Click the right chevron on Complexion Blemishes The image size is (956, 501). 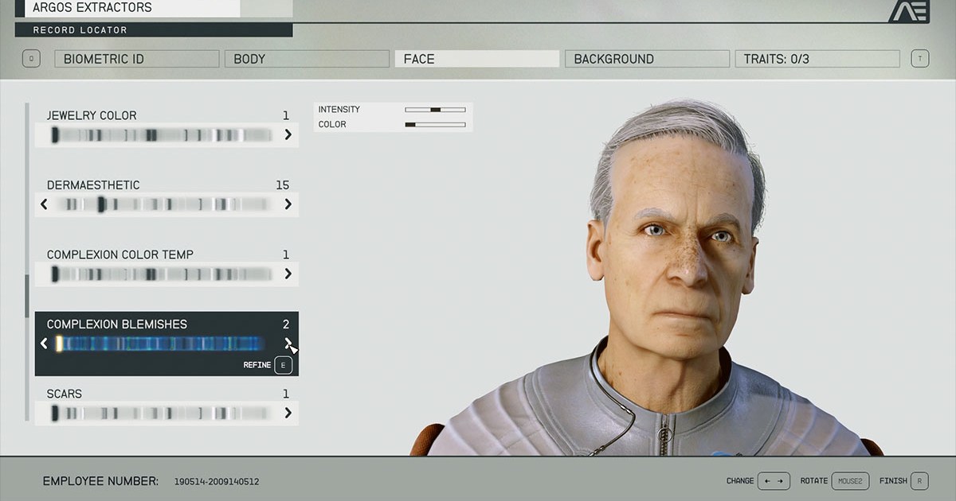point(288,344)
